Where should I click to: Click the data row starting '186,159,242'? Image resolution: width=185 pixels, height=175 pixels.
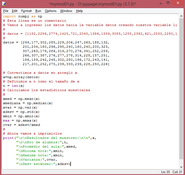(x=66, y=60)
